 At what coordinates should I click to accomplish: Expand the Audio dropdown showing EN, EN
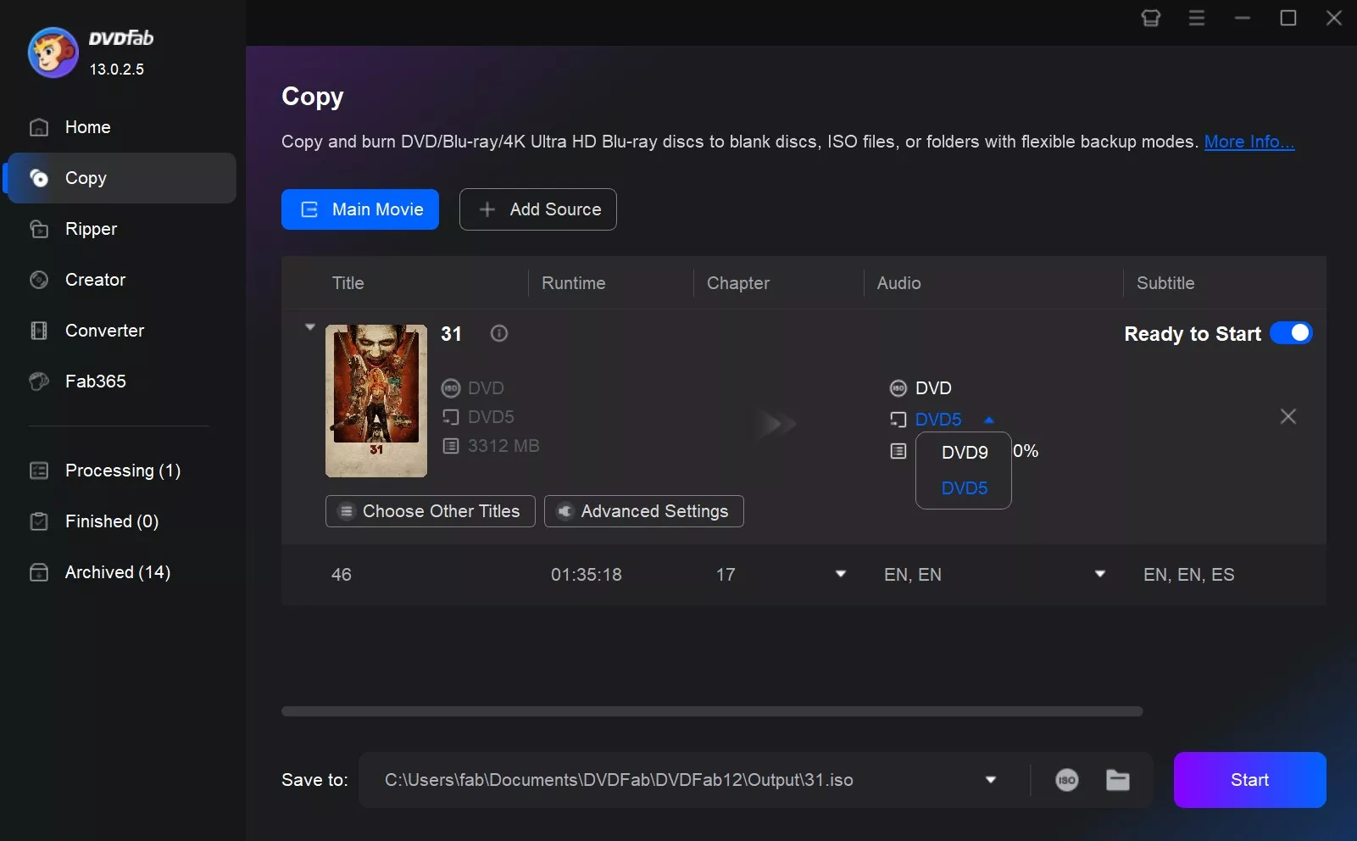[x=1099, y=574]
